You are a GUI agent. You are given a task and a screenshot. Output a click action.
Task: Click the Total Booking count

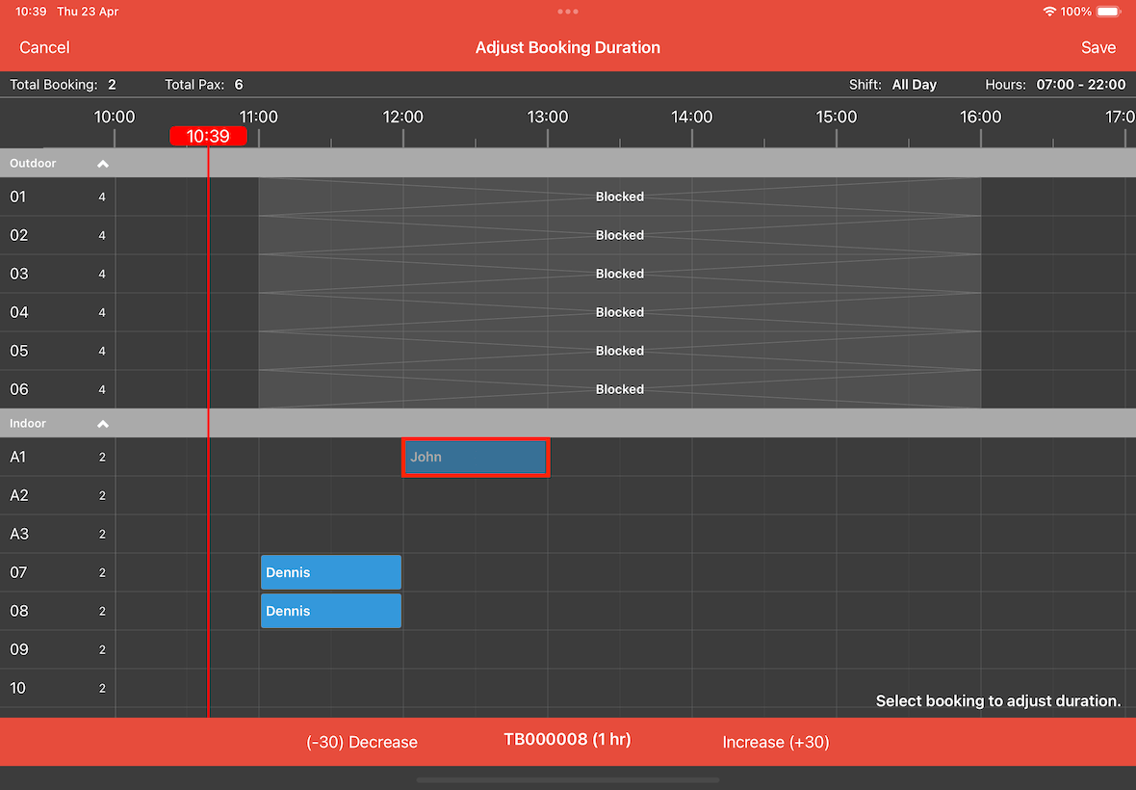pyautogui.click(x=112, y=85)
